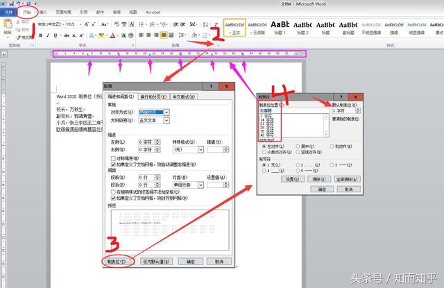Select the 居中 alignment radio in tab dialog

[298, 146]
